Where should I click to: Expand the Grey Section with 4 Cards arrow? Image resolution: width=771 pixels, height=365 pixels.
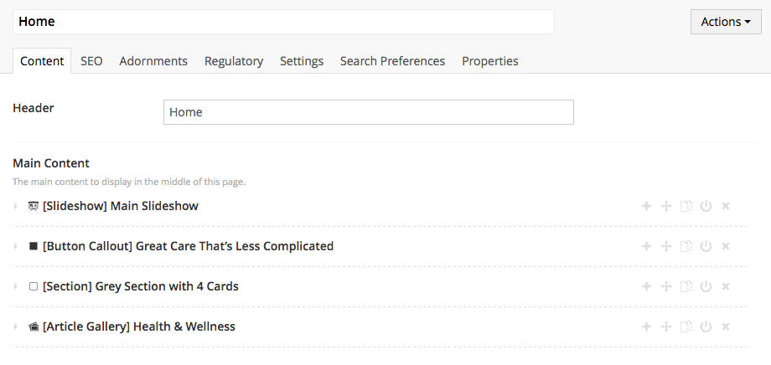(16, 286)
